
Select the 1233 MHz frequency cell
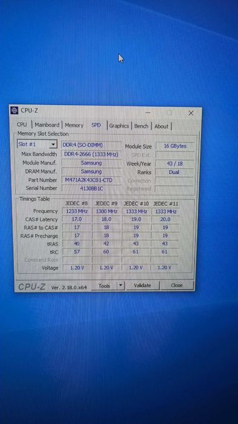click(x=77, y=212)
